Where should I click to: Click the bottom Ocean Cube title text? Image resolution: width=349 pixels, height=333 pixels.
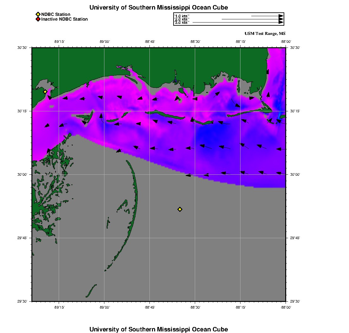158,329
